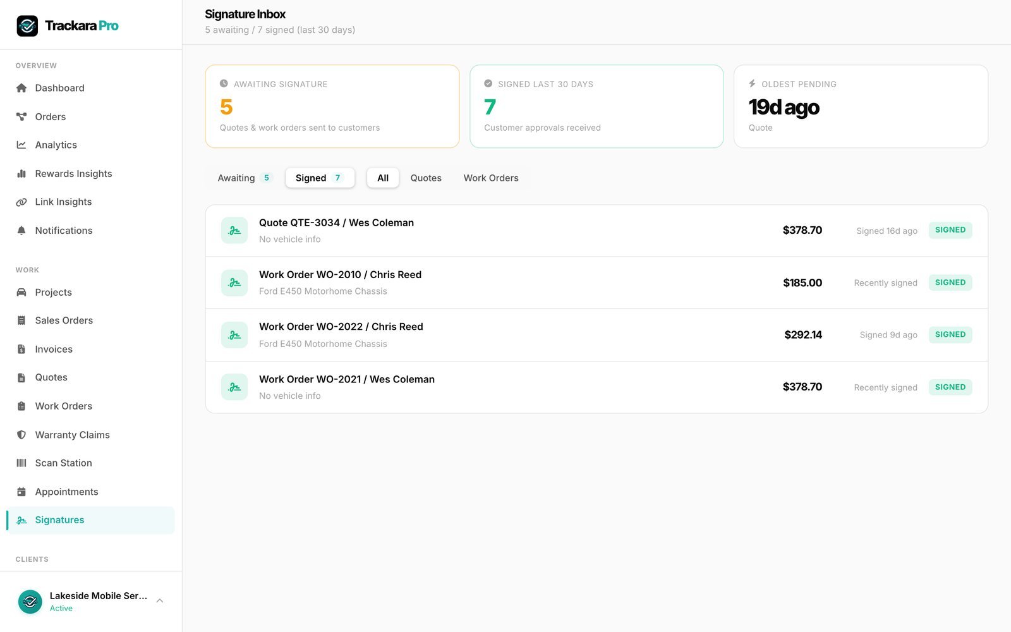Click the Analytics chart icon
1011x632 pixels.
tap(21, 145)
